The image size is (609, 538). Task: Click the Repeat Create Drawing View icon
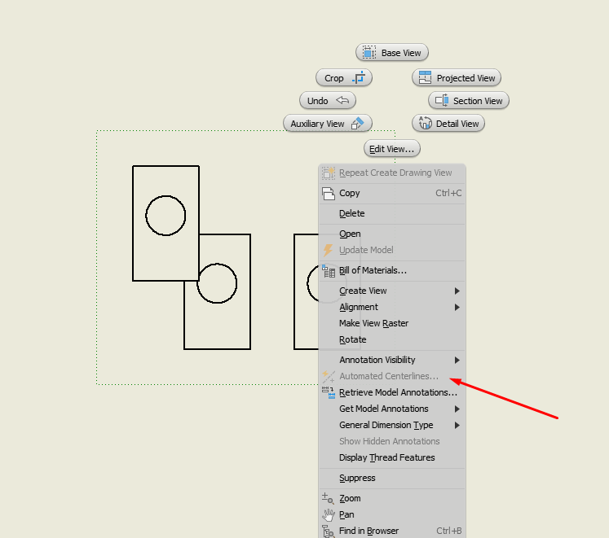[329, 173]
